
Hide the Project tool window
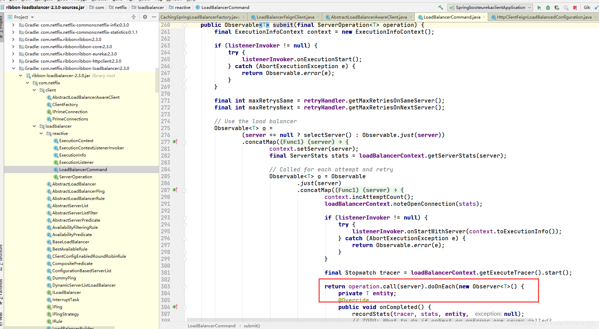pos(154,17)
